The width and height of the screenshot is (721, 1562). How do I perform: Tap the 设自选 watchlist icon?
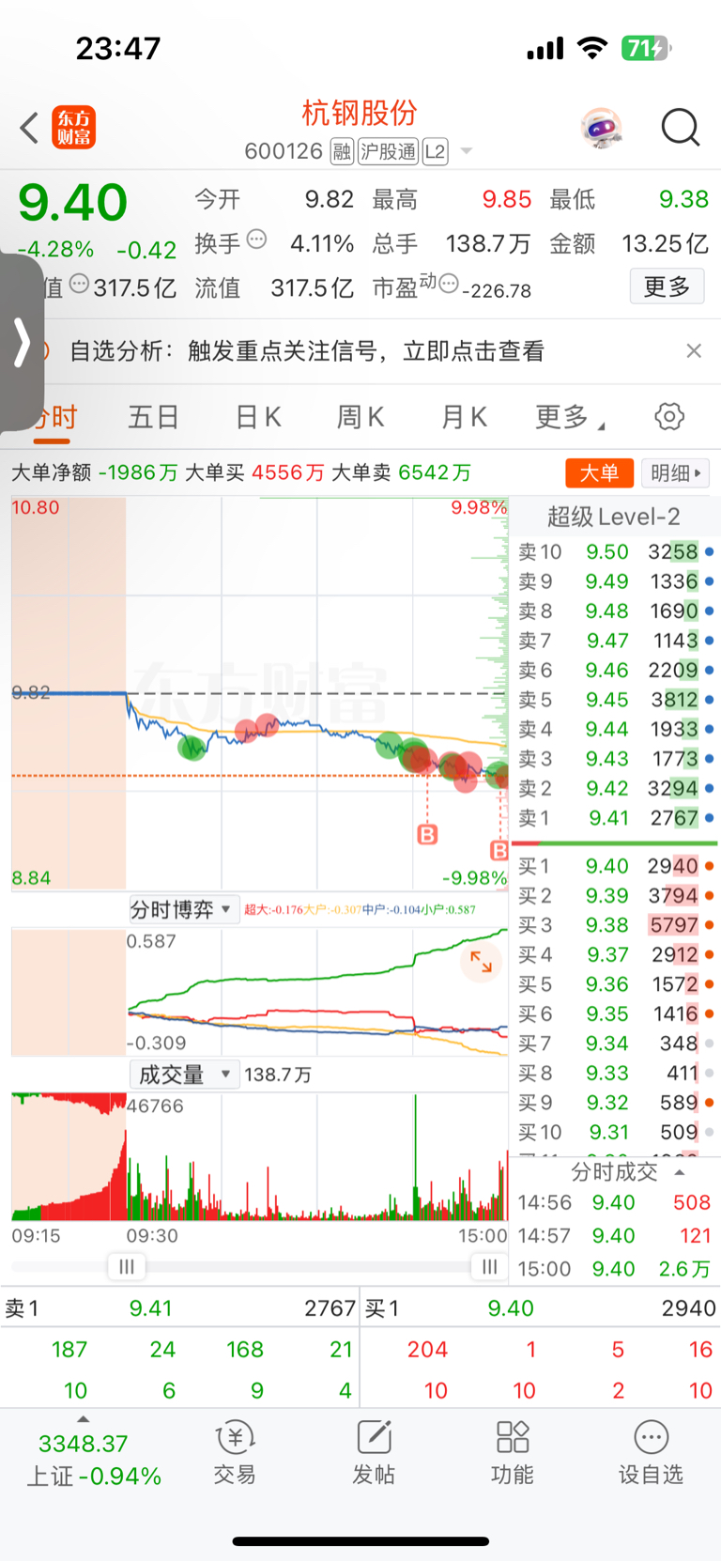pos(651,1452)
